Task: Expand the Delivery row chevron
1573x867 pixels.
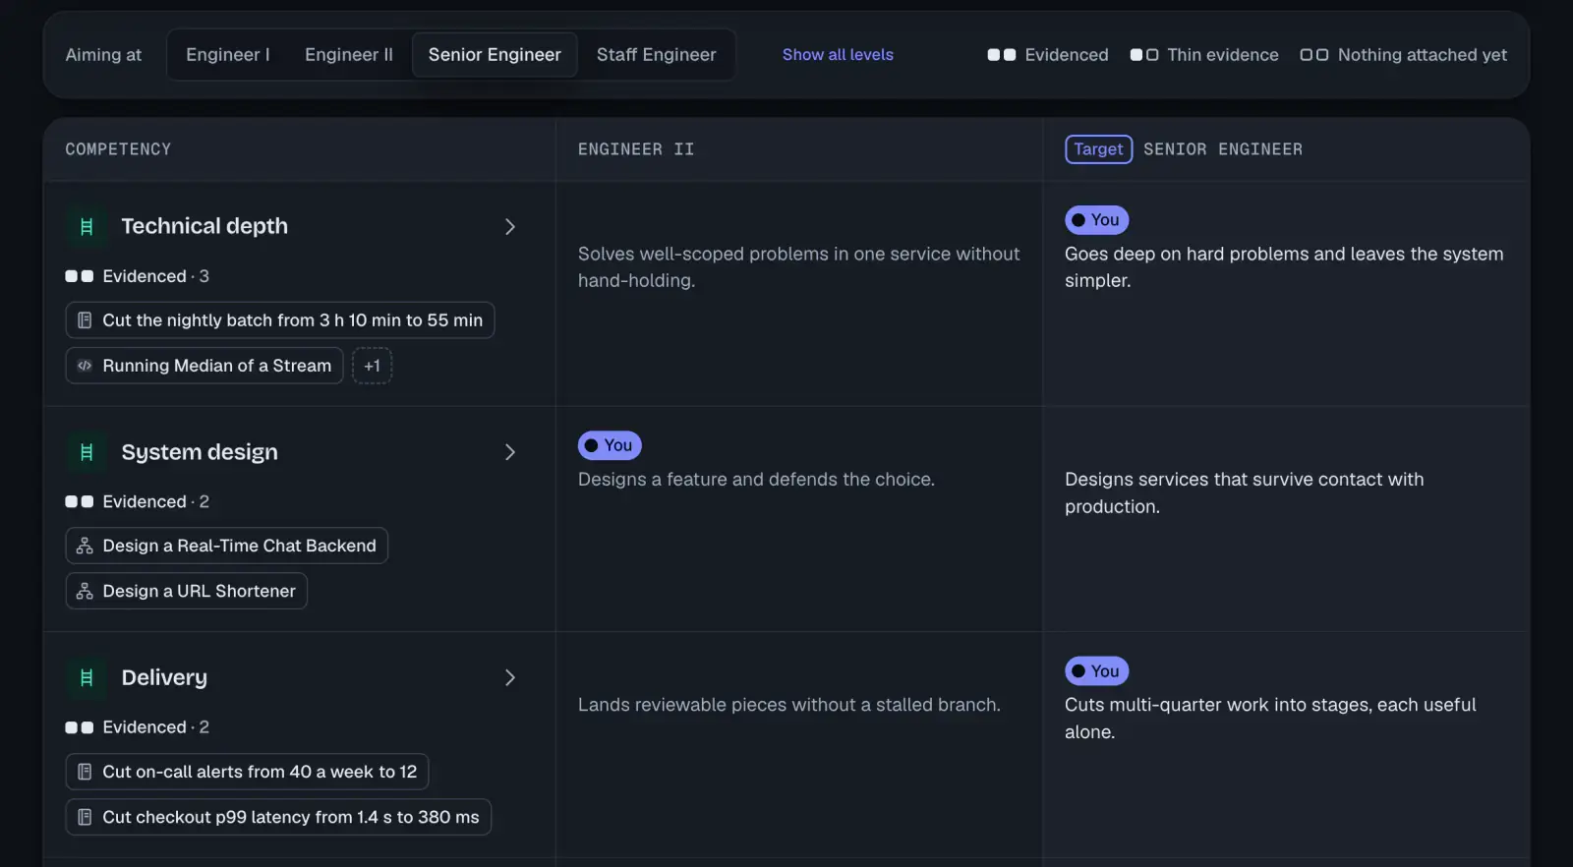Action: tap(509, 678)
